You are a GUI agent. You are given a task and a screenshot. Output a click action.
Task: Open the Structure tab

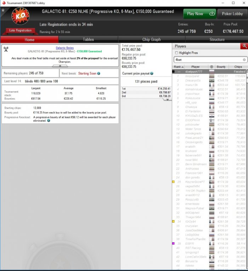pyautogui.click(x=217, y=39)
